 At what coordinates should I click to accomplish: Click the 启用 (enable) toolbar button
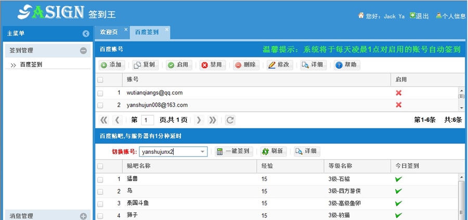[179, 65]
